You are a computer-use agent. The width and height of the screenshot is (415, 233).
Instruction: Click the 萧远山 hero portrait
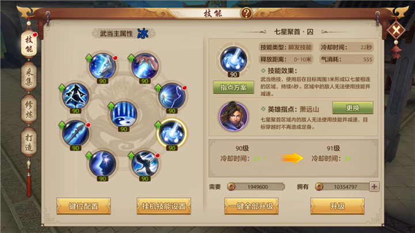point(233,116)
